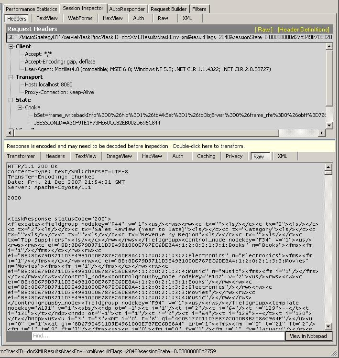Select the request WebForms tab
The width and height of the screenshot is (339, 358).
(80, 18)
